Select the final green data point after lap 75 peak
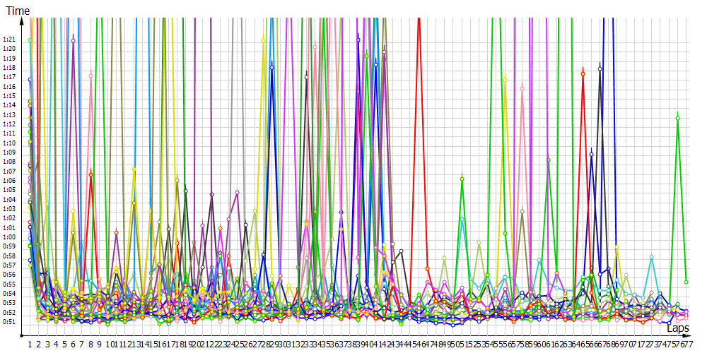The height and width of the screenshot is (353, 707). pyautogui.click(x=686, y=282)
